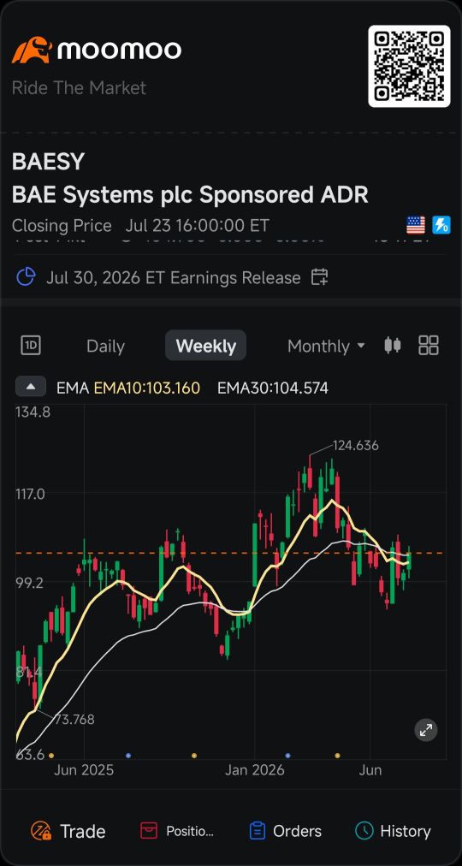This screenshot has width=462, height=866.
Task: Tap the 124.636 high price label
Action: (x=356, y=446)
